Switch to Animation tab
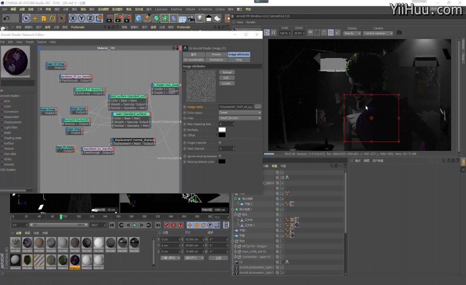 (217, 60)
